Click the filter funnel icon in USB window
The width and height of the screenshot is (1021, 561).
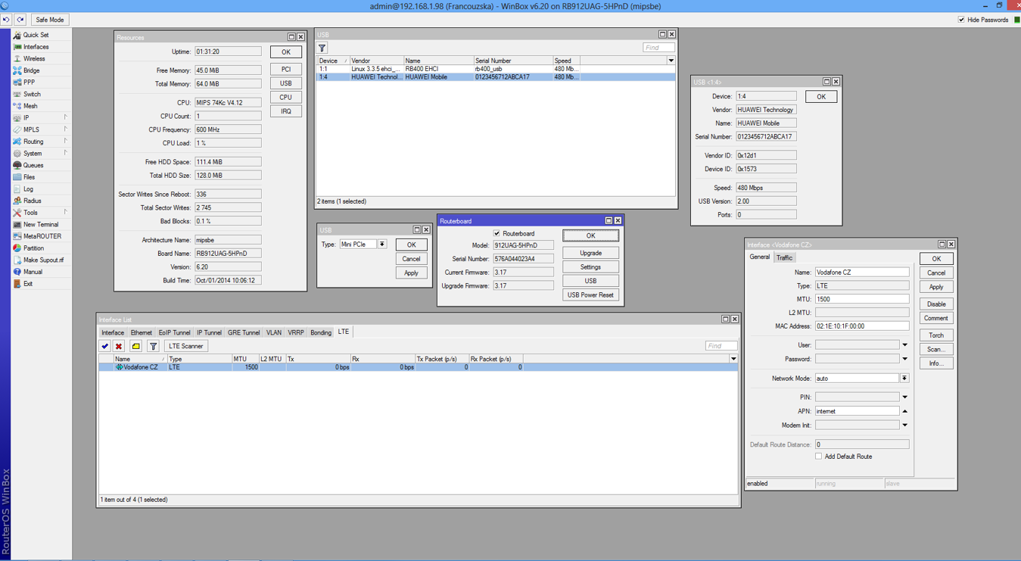322,48
